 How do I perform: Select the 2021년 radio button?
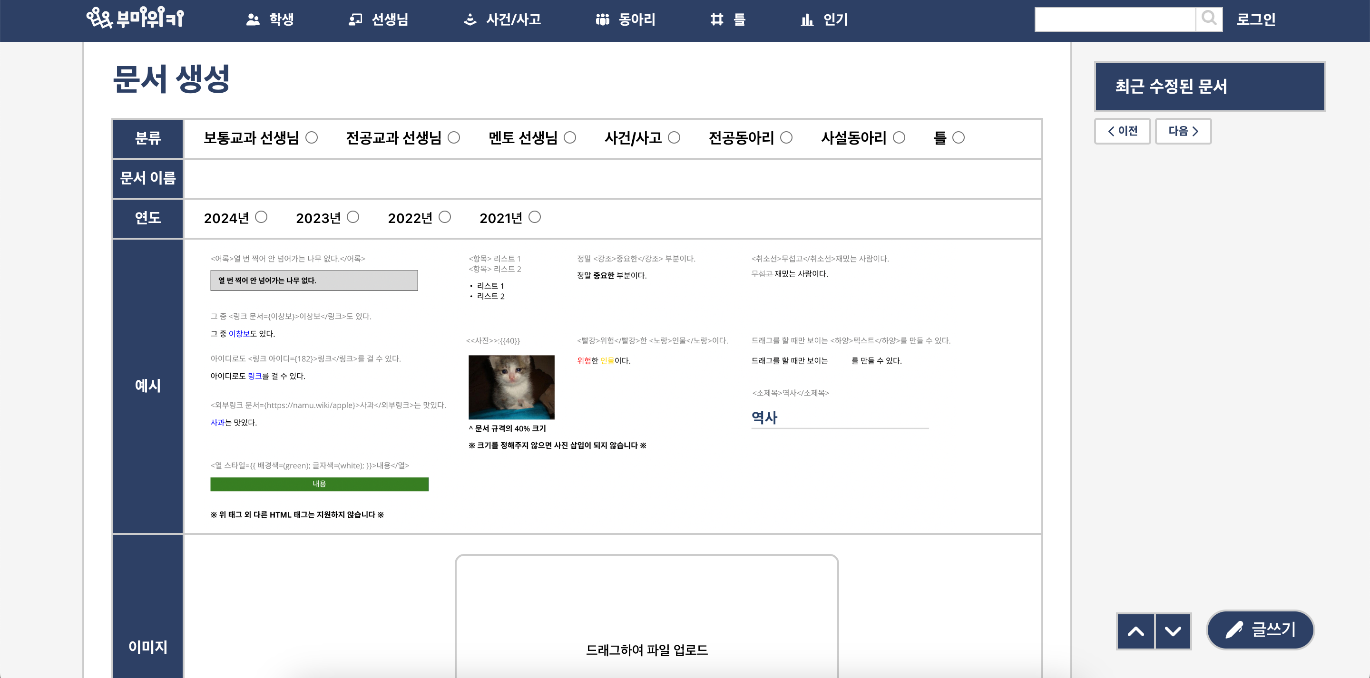[x=535, y=217]
